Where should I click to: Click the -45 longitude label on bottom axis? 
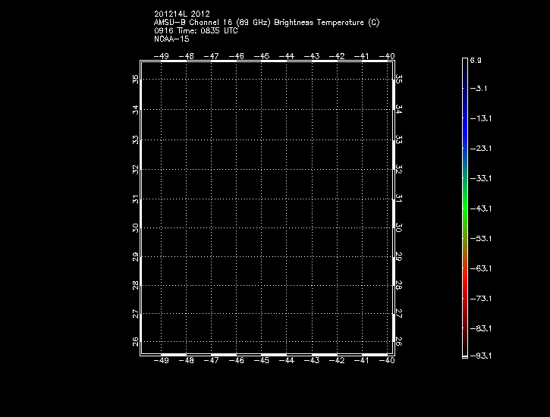pos(262,361)
